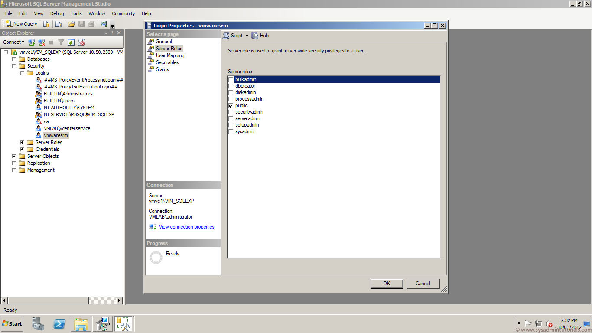
Task: Uncheck the public server role
Action: point(231,105)
